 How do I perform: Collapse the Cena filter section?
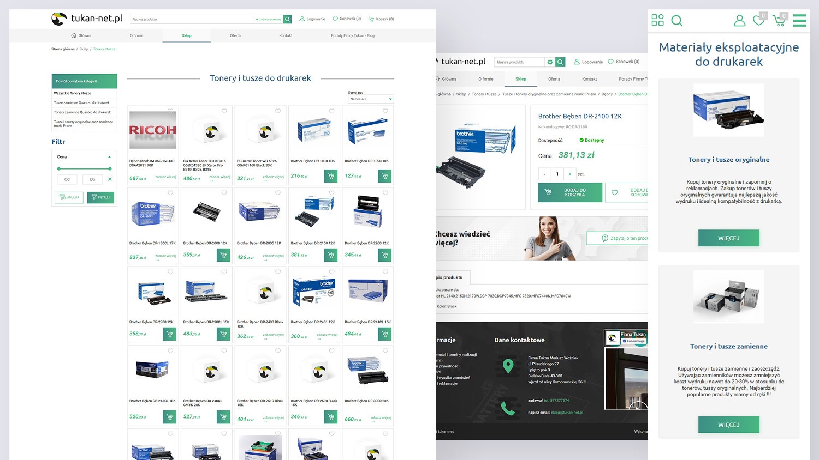click(109, 157)
